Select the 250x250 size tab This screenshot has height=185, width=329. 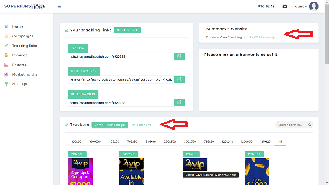170,141
